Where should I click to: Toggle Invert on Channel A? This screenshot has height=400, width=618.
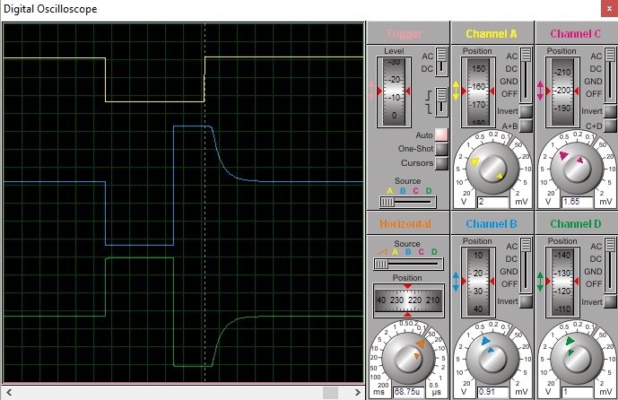point(527,111)
